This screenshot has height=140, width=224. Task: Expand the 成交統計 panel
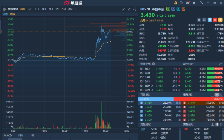point(220,64)
